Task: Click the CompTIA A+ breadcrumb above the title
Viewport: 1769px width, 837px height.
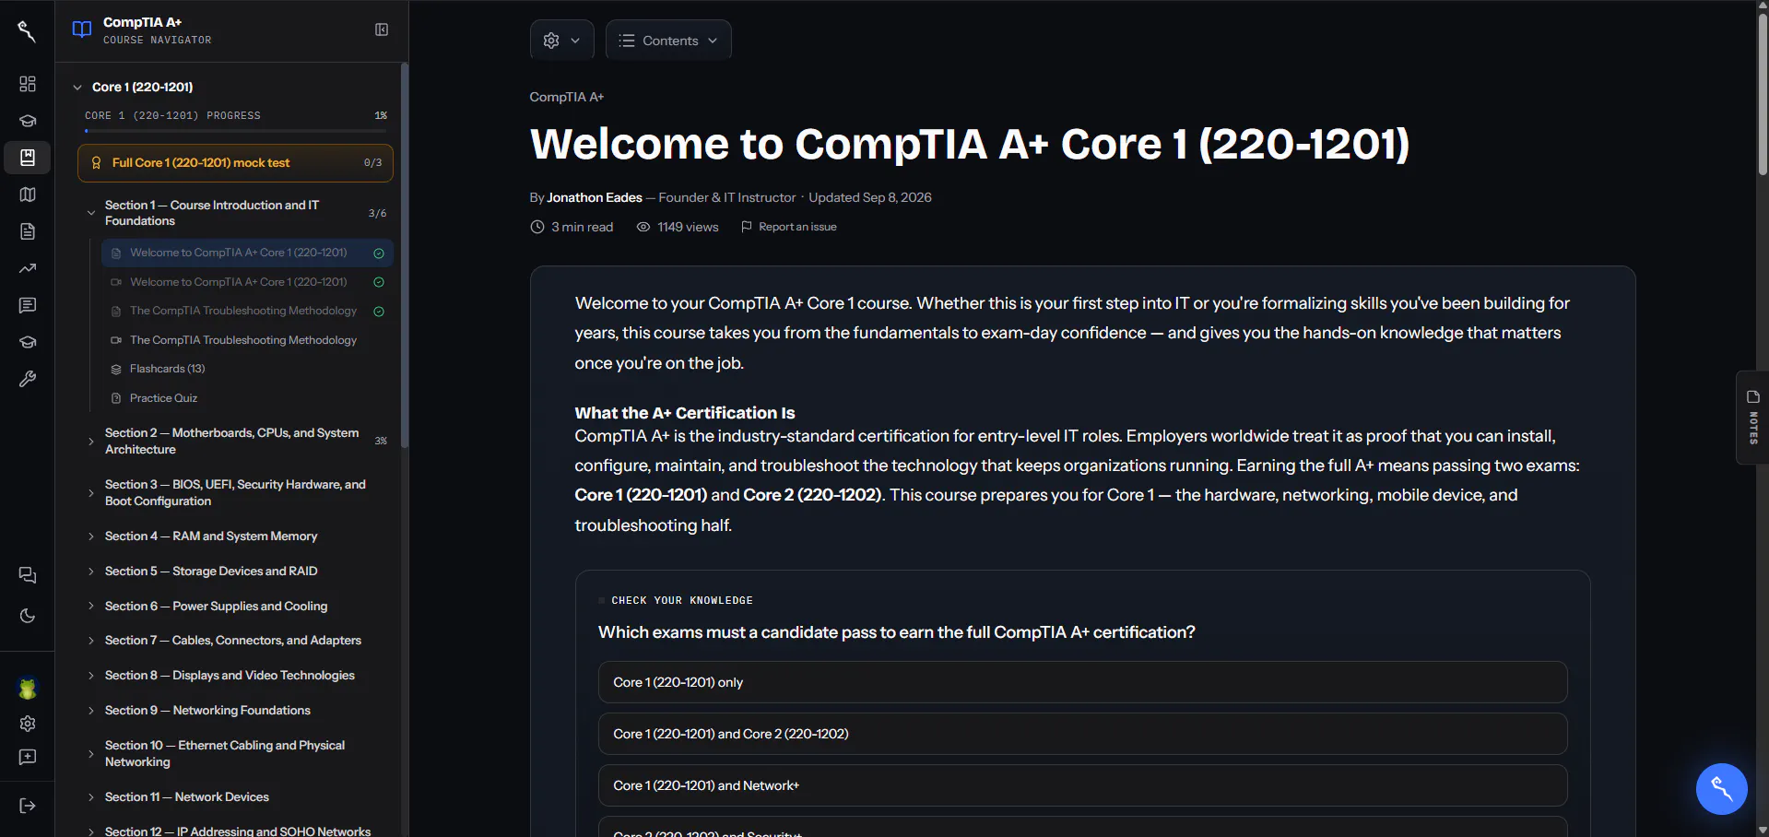Action: click(567, 97)
